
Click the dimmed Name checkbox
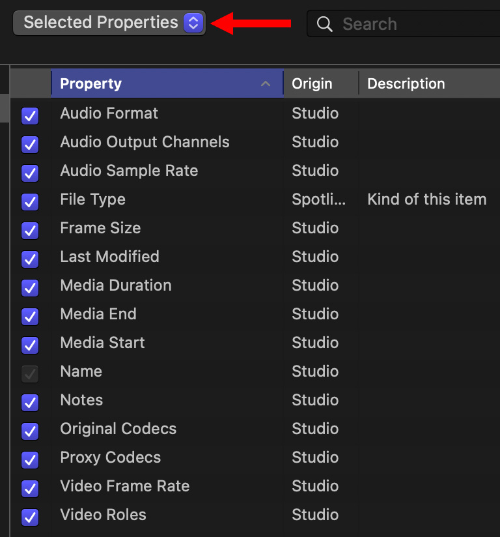coord(30,373)
